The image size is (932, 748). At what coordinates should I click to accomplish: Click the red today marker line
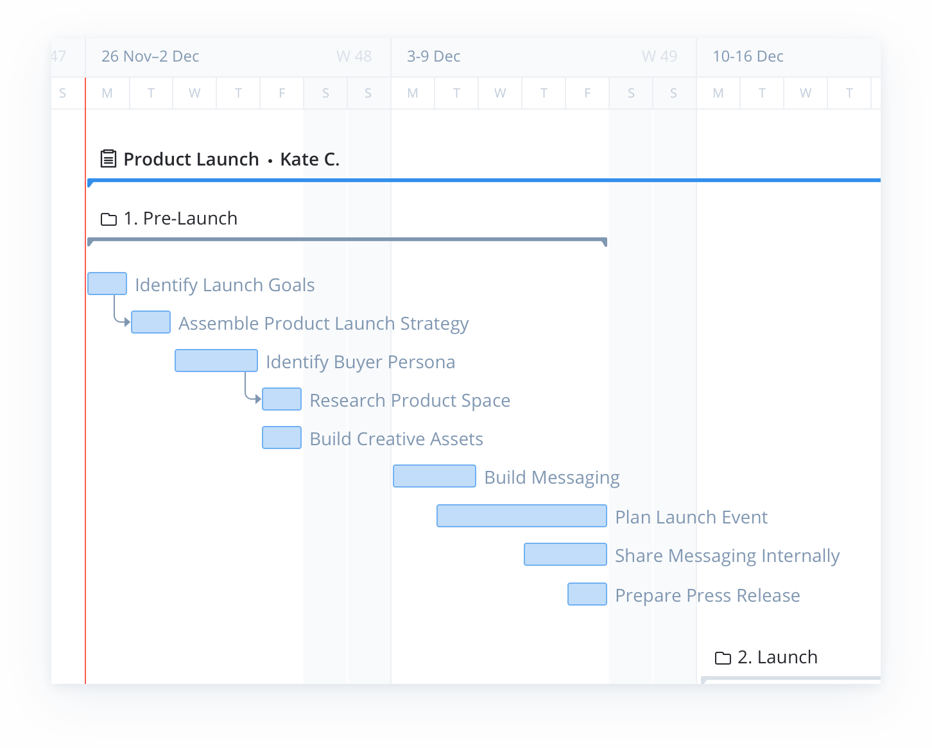[85, 380]
